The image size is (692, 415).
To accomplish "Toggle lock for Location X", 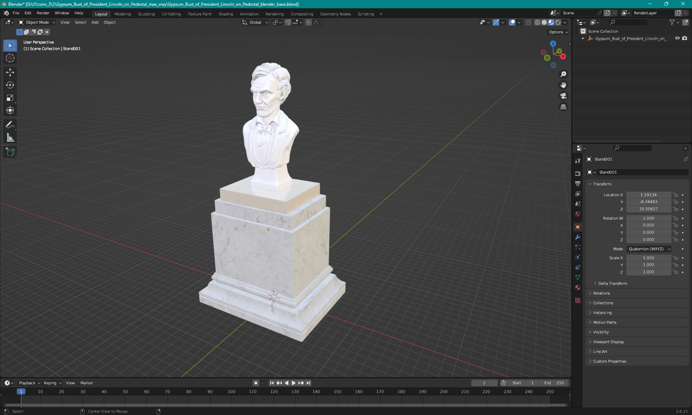I will (676, 195).
